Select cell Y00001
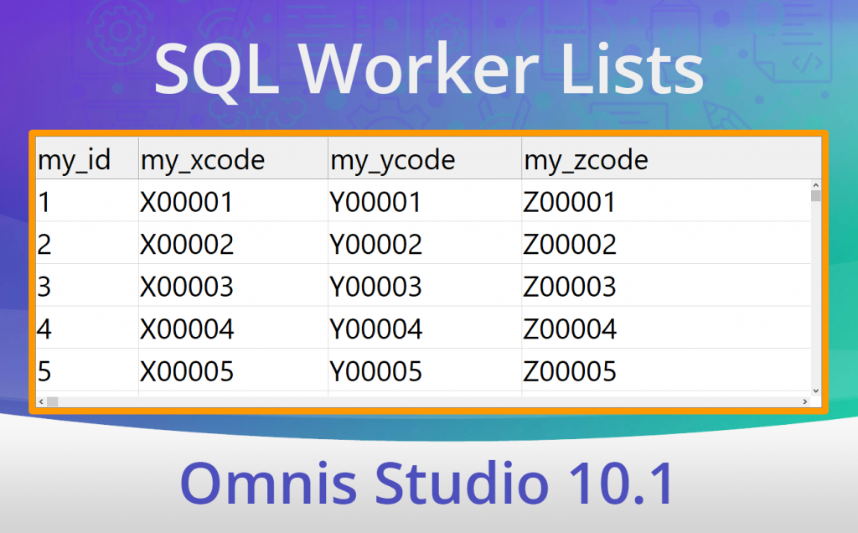 pyautogui.click(x=425, y=201)
